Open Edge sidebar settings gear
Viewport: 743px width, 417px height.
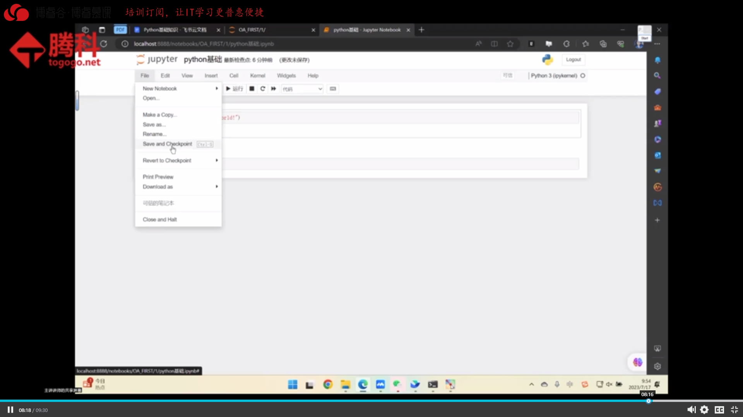click(657, 366)
